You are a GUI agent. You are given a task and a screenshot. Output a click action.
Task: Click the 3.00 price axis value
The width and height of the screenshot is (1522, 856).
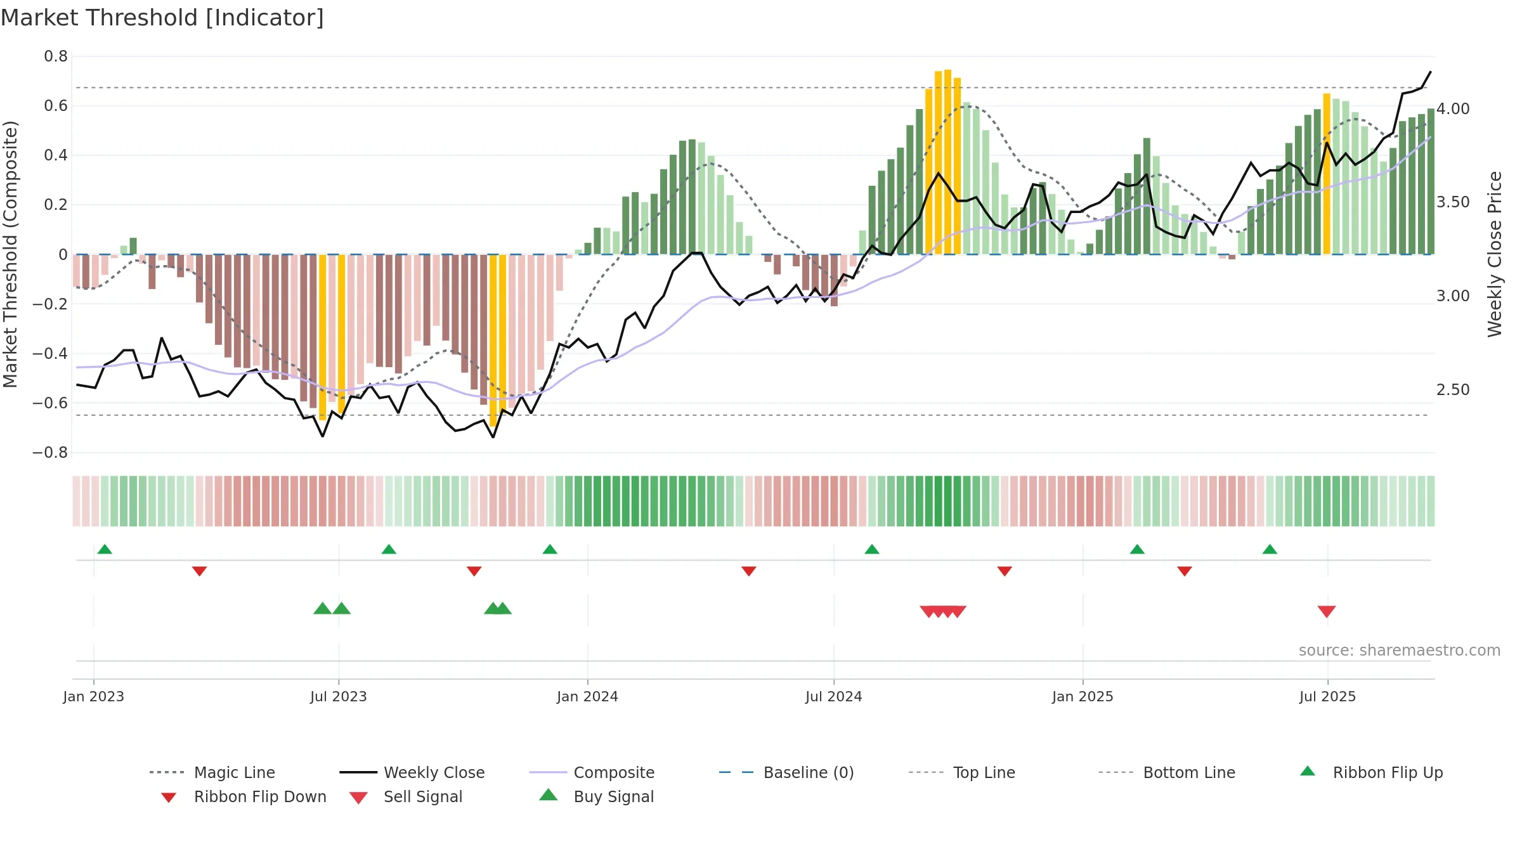(x=1453, y=296)
